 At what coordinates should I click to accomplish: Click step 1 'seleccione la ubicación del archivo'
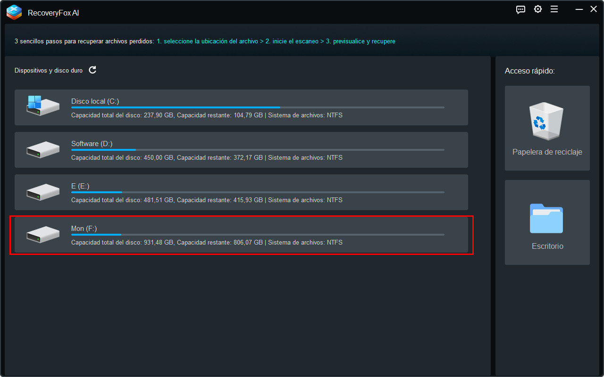pos(207,41)
